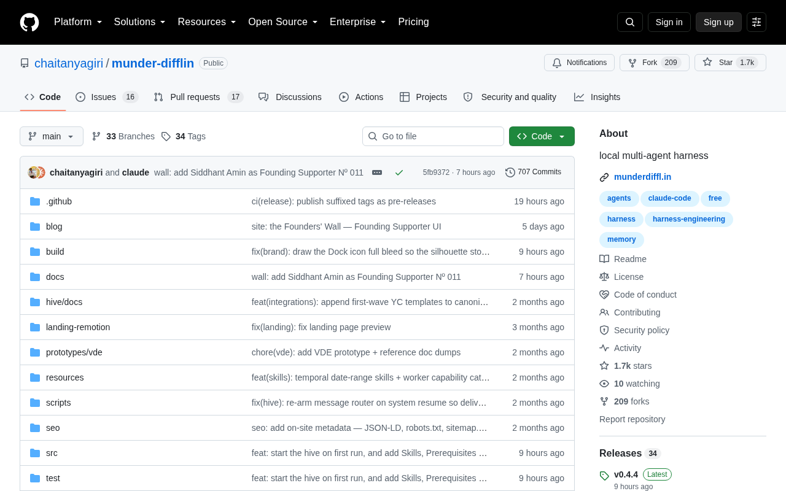Open the 707 Commits history
This screenshot has width=786, height=491.
[x=533, y=172]
